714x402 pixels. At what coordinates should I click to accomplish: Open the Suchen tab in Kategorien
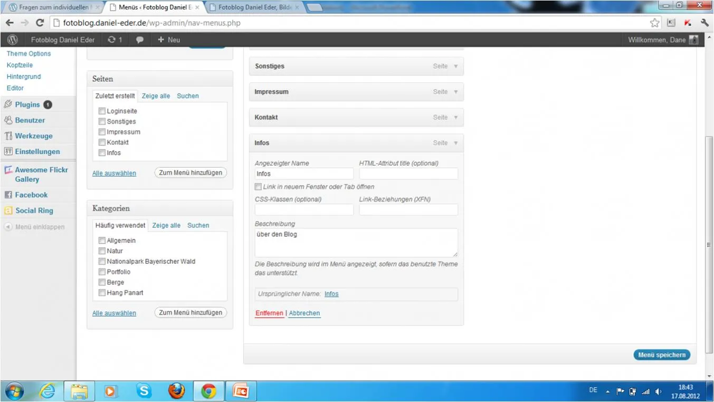[x=198, y=225]
